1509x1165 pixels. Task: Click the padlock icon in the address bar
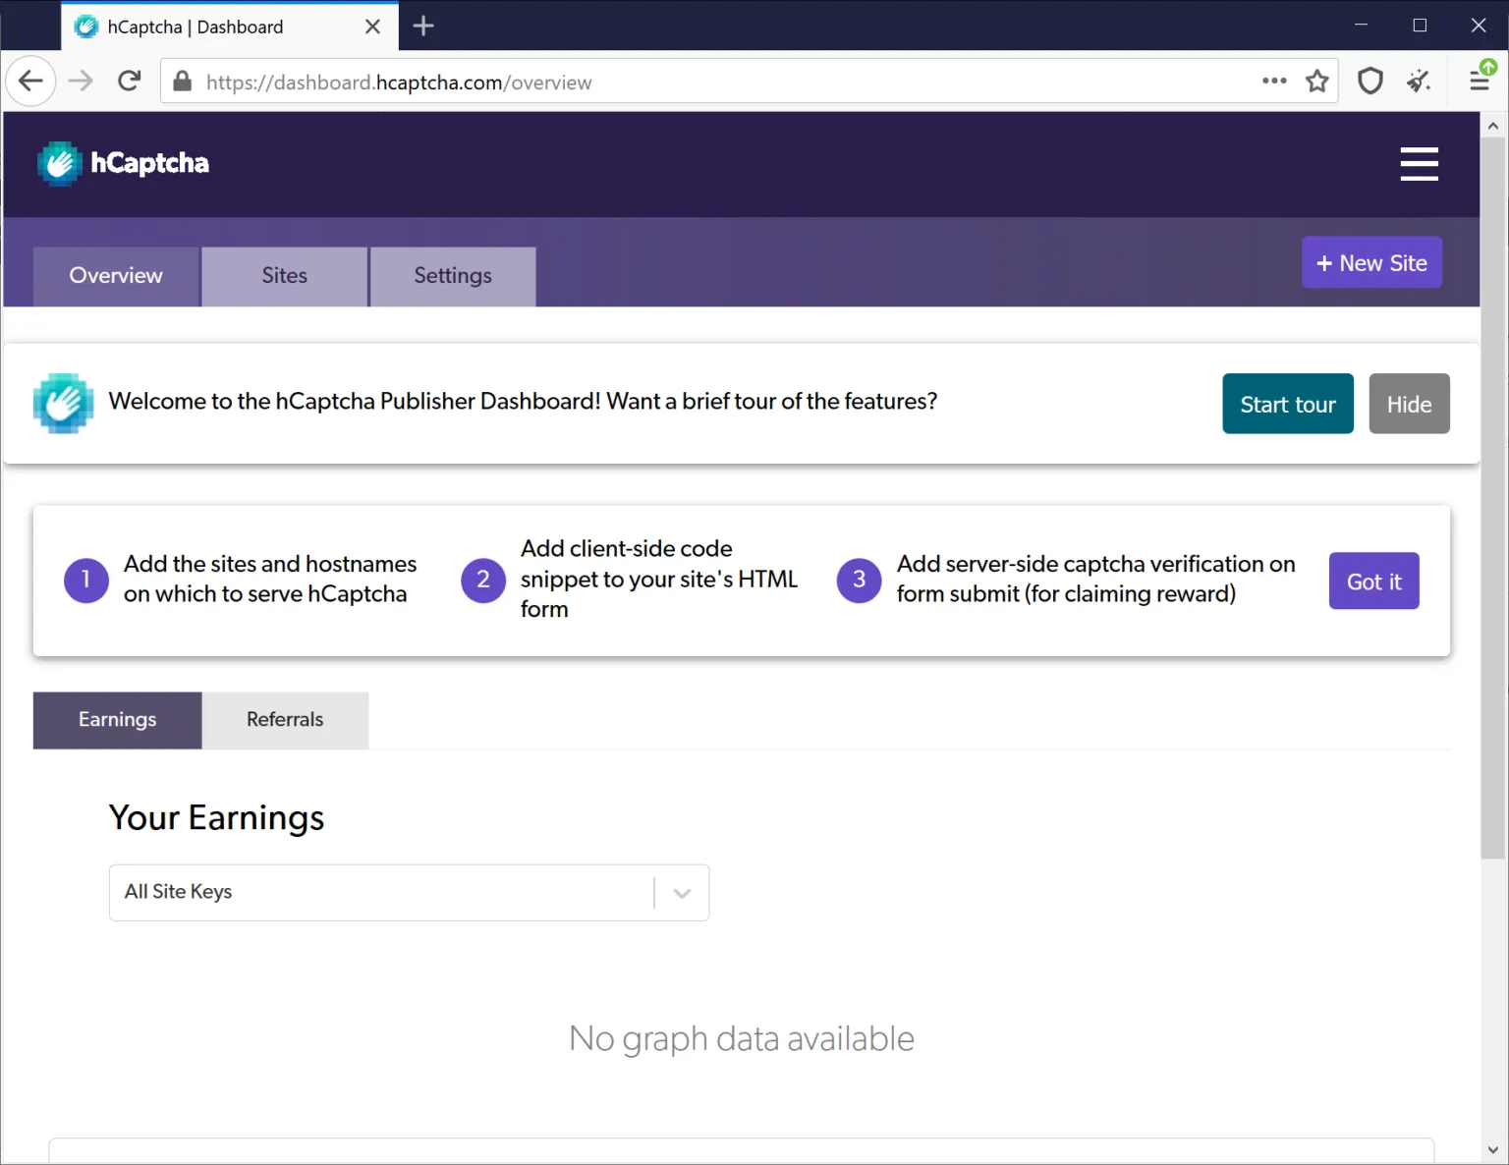coord(182,82)
